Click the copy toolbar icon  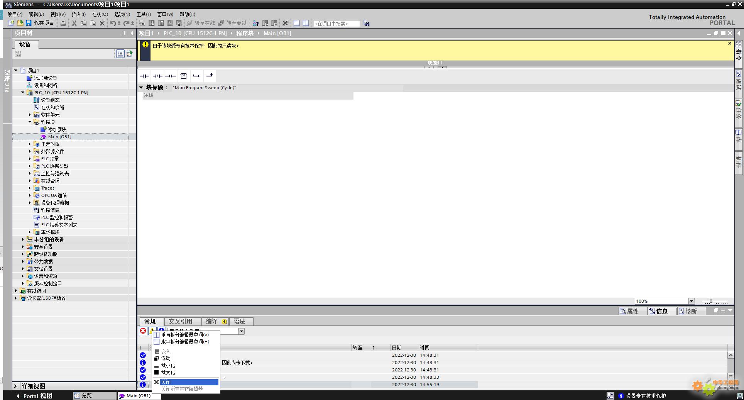point(83,23)
